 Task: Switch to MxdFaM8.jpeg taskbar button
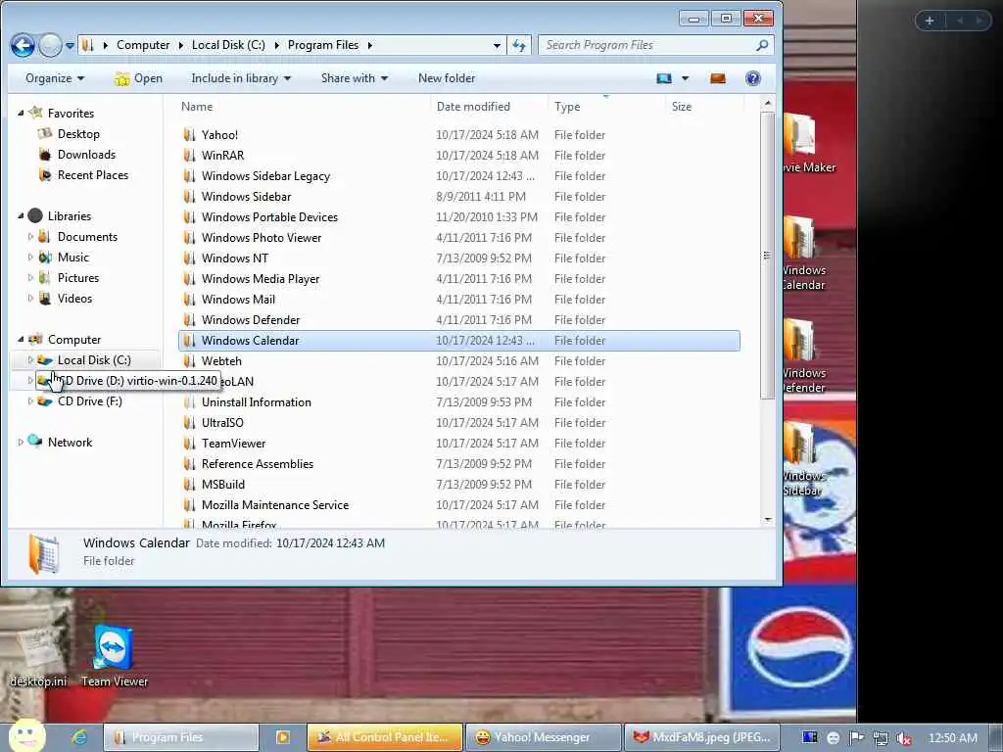(701, 737)
